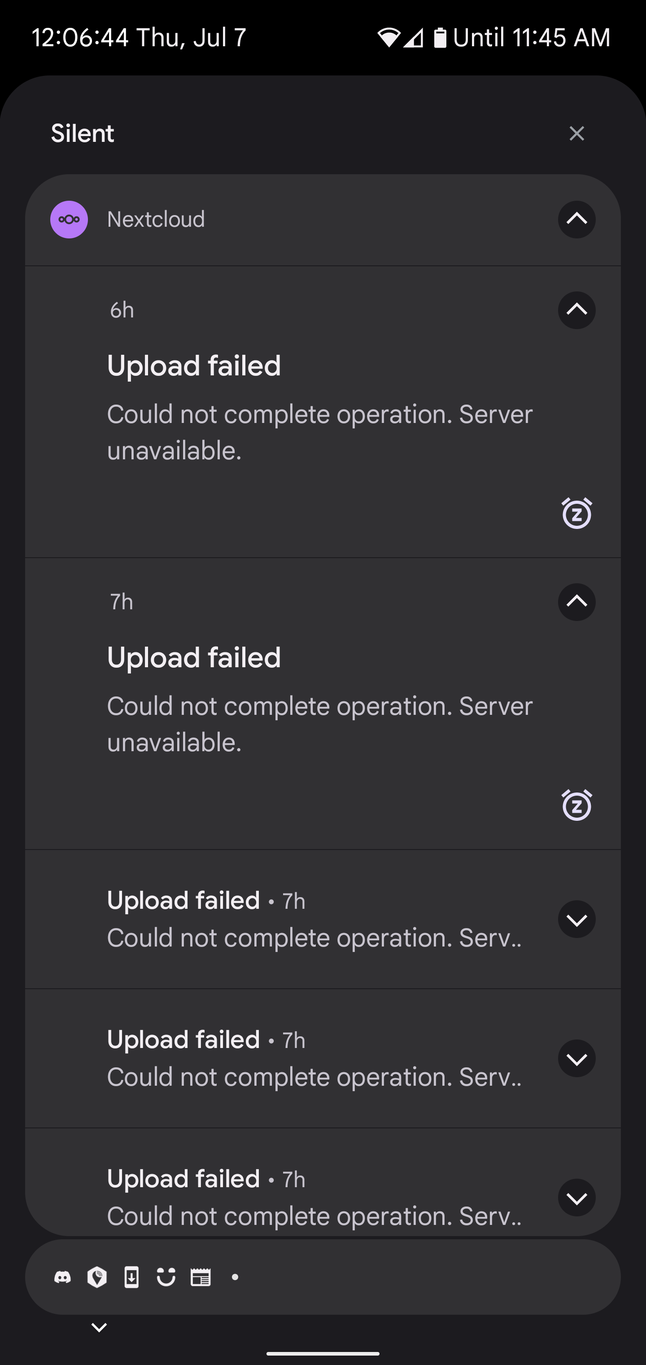
Task: Open the Nextcloud app name label
Action: [x=156, y=219]
